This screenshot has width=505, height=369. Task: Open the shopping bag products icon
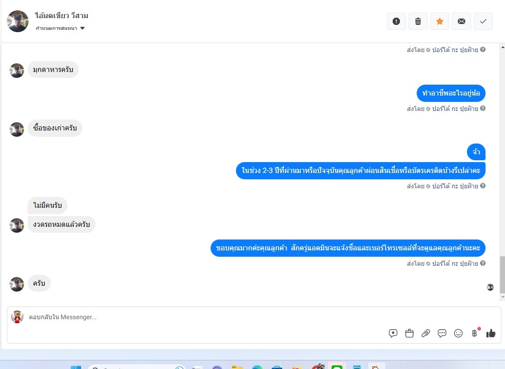[409, 333]
